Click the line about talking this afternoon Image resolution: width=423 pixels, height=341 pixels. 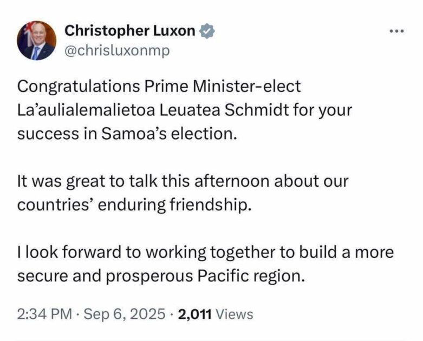[183, 181]
